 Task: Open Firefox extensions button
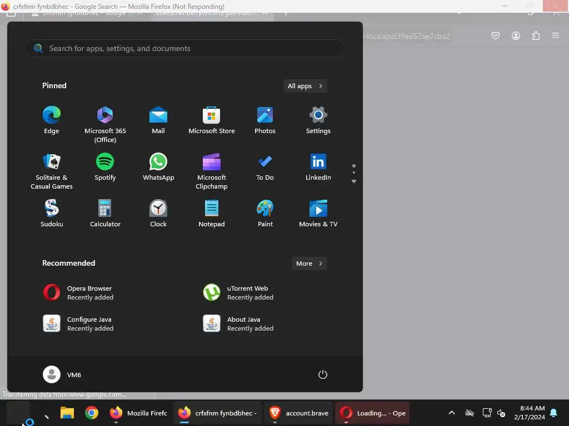pos(536,35)
